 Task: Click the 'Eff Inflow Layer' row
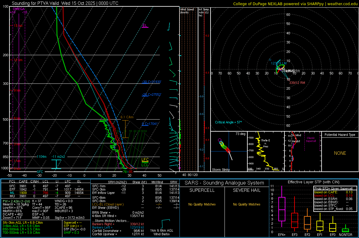(136, 193)
